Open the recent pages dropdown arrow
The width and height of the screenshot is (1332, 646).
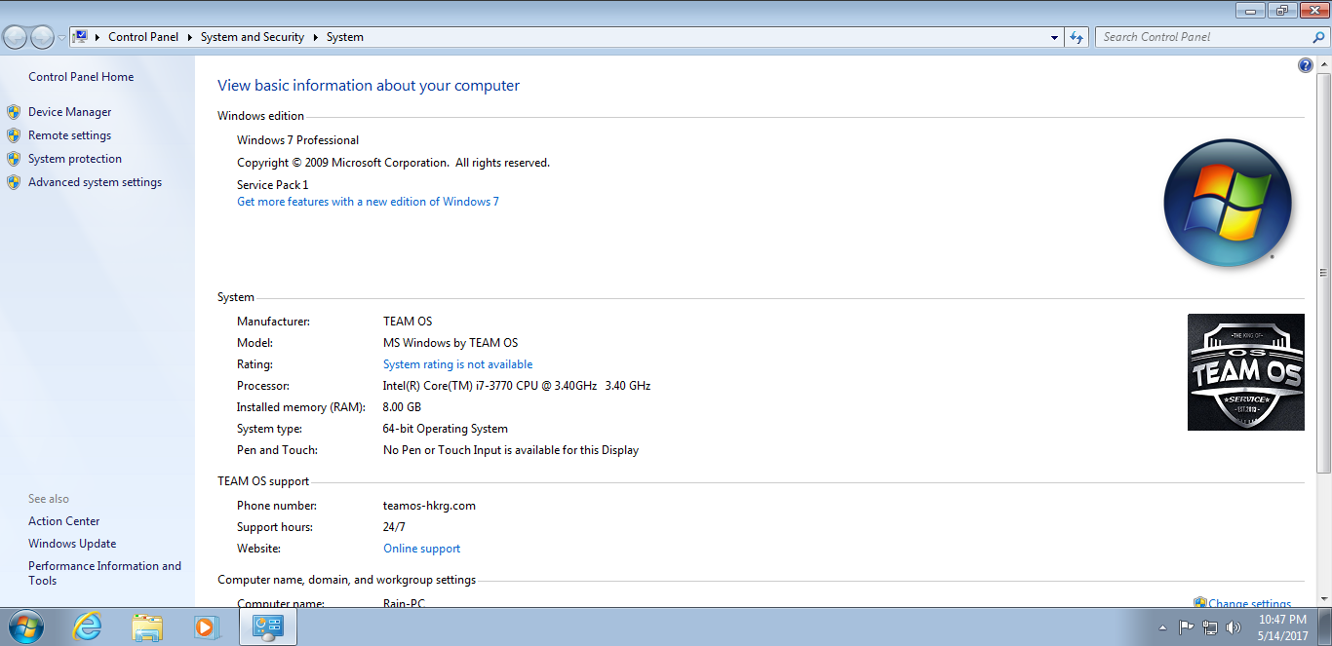(62, 37)
